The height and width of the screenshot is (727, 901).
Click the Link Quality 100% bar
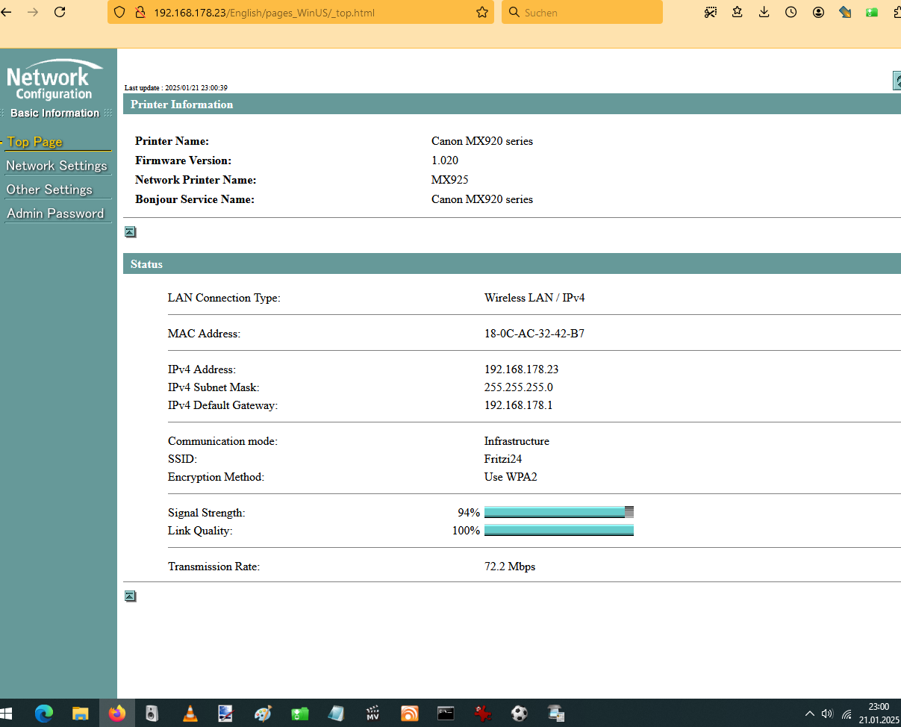559,530
